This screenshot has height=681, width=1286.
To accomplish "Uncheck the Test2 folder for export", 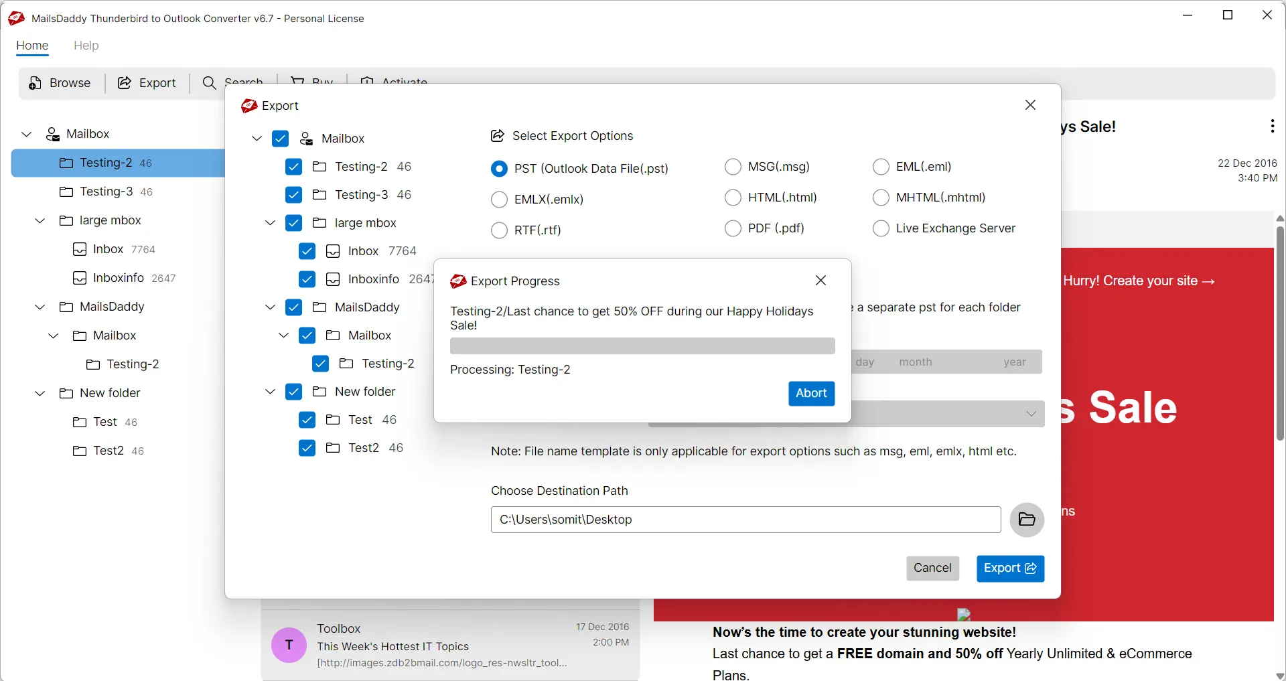I will coord(307,448).
